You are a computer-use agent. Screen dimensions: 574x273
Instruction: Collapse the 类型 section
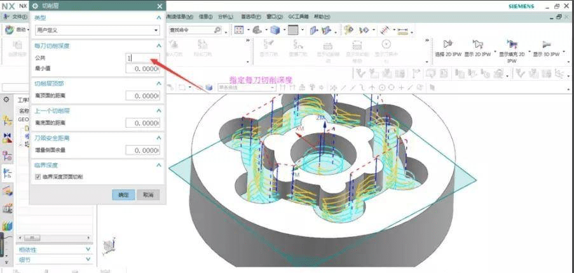[158, 18]
